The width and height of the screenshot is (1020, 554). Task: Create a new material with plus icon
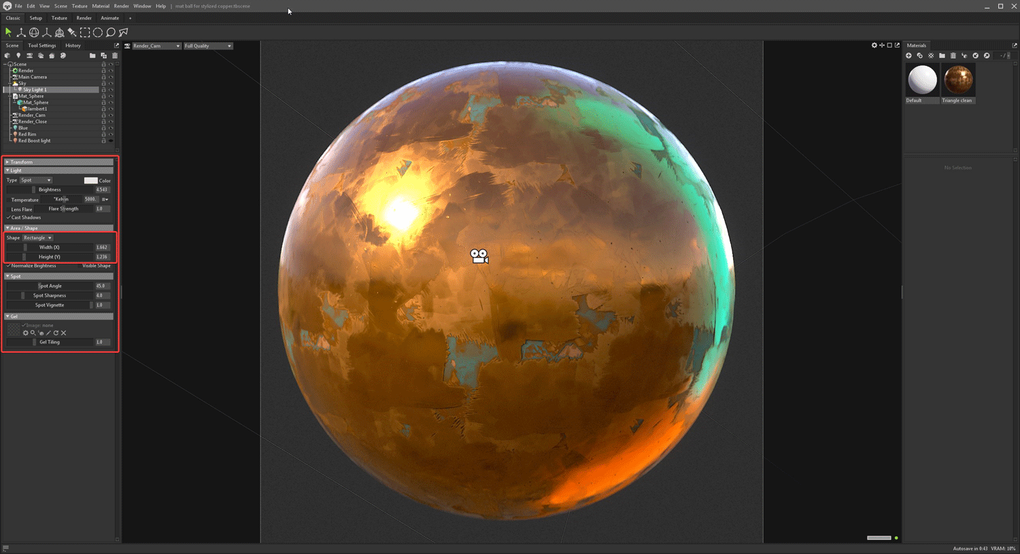(908, 56)
